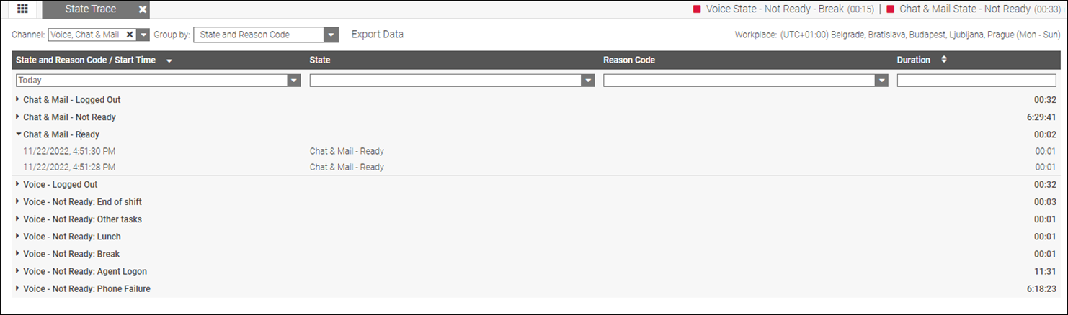Clear the Voice, Chat & Mail channel selection

(130, 35)
